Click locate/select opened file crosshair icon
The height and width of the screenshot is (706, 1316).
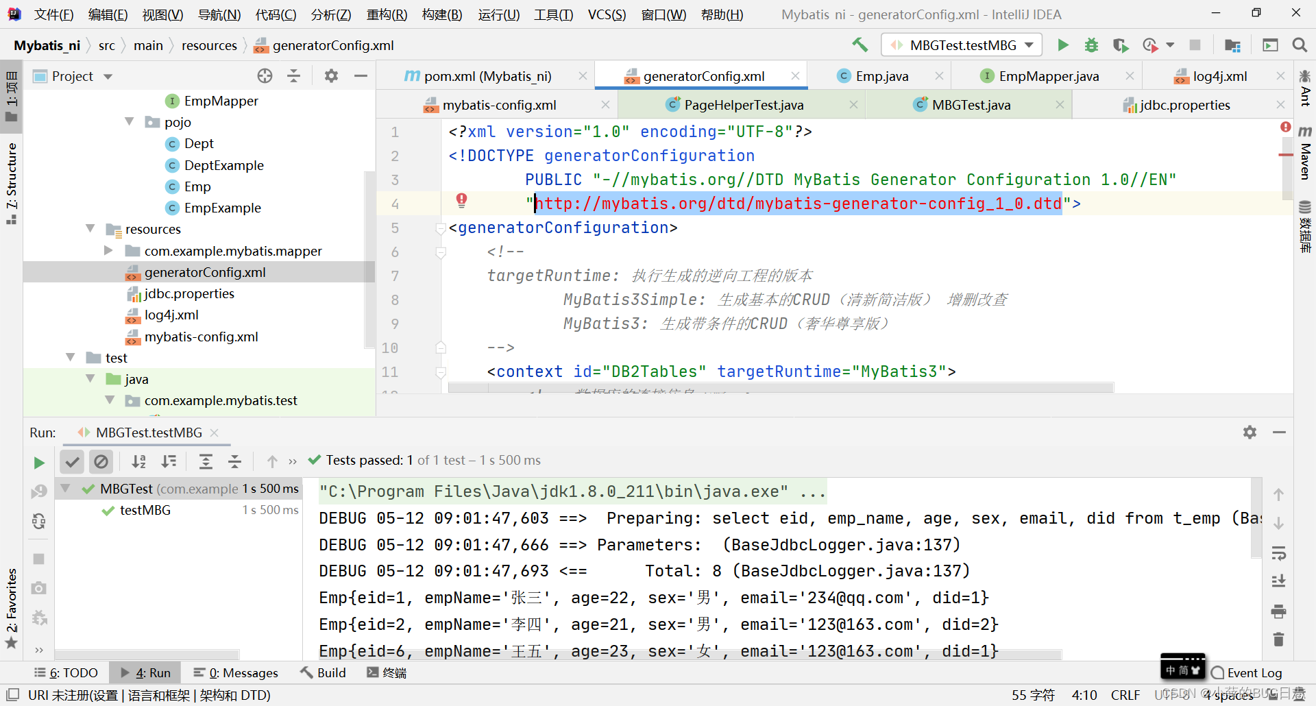coord(265,76)
